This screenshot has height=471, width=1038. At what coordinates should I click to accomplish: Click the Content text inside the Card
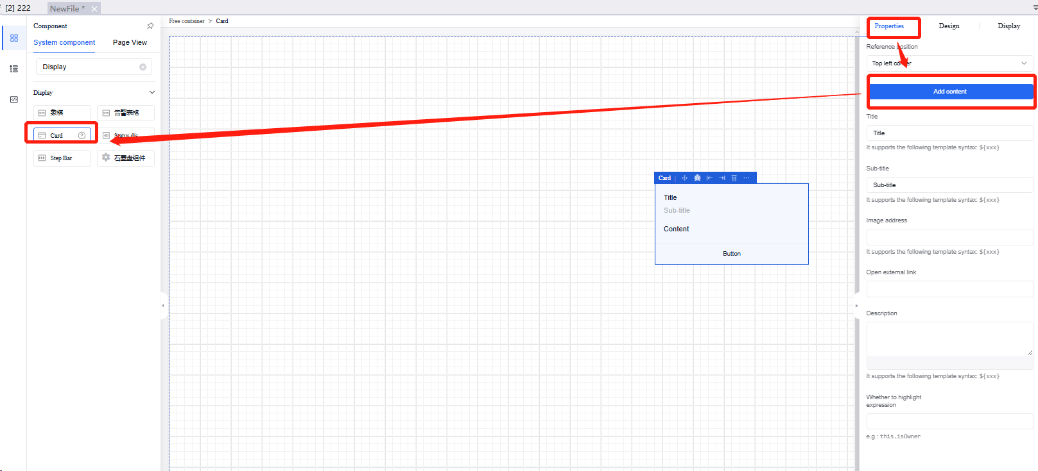[x=676, y=229]
